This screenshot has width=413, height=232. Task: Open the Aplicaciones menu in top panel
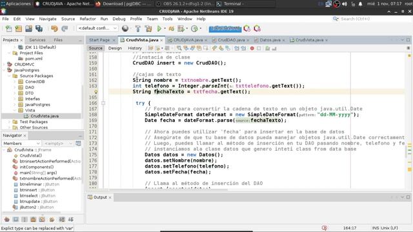tap(15, 4)
